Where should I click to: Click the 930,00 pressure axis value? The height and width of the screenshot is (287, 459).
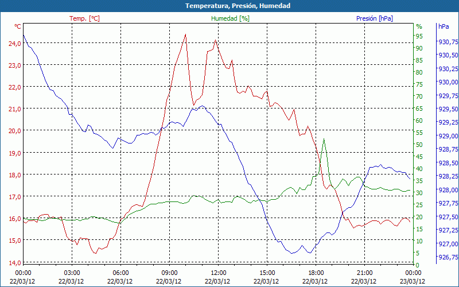click(x=448, y=82)
